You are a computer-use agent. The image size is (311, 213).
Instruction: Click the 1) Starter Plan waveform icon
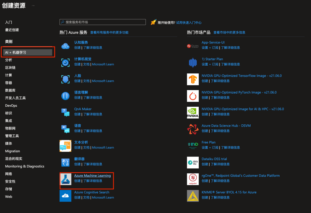pos(193,63)
